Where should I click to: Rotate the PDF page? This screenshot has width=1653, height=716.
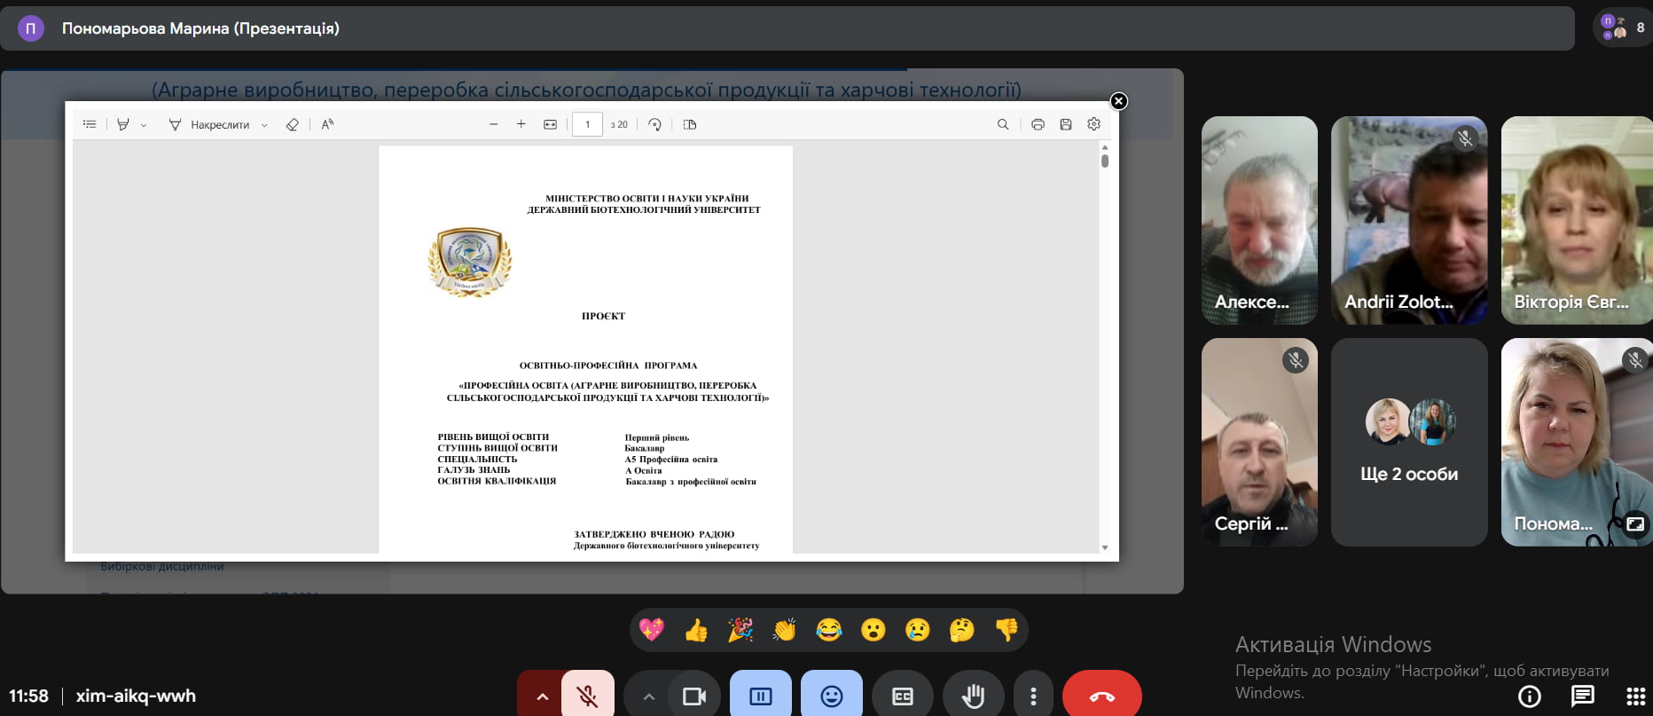654,125
